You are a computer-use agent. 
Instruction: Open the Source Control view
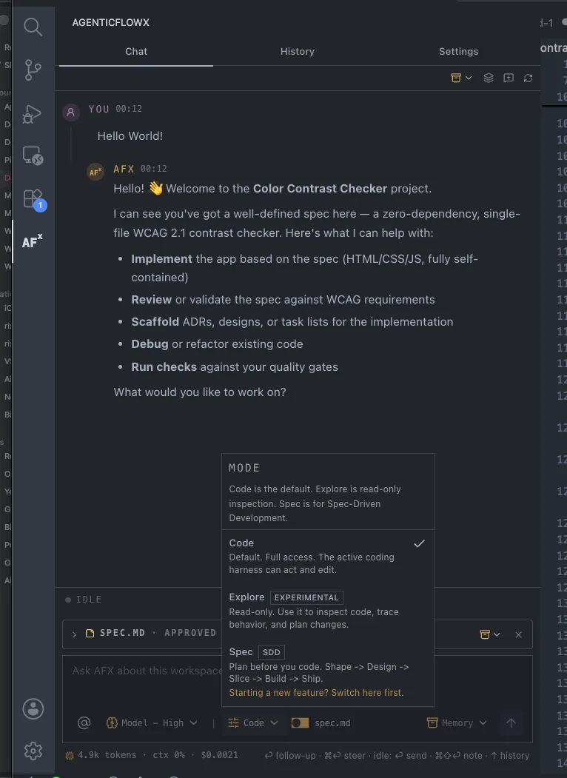(33, 70)
